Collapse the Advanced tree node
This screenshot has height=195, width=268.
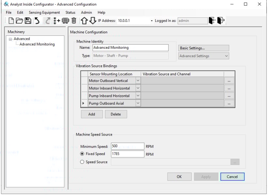(11, 39)
